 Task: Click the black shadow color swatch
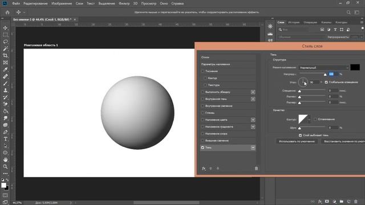[355, 67]
